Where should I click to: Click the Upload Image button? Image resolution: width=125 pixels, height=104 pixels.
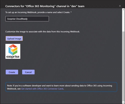14,39
